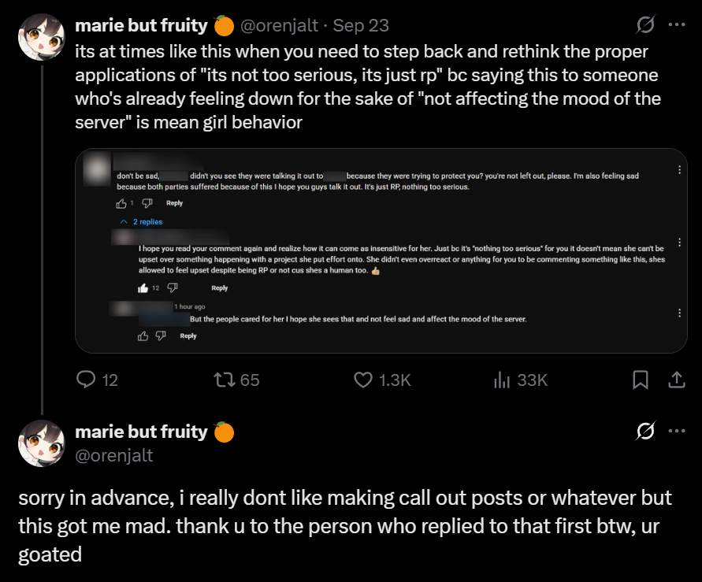Collapse the "2 replies" thread in screenshot

[x=143, y=222]
